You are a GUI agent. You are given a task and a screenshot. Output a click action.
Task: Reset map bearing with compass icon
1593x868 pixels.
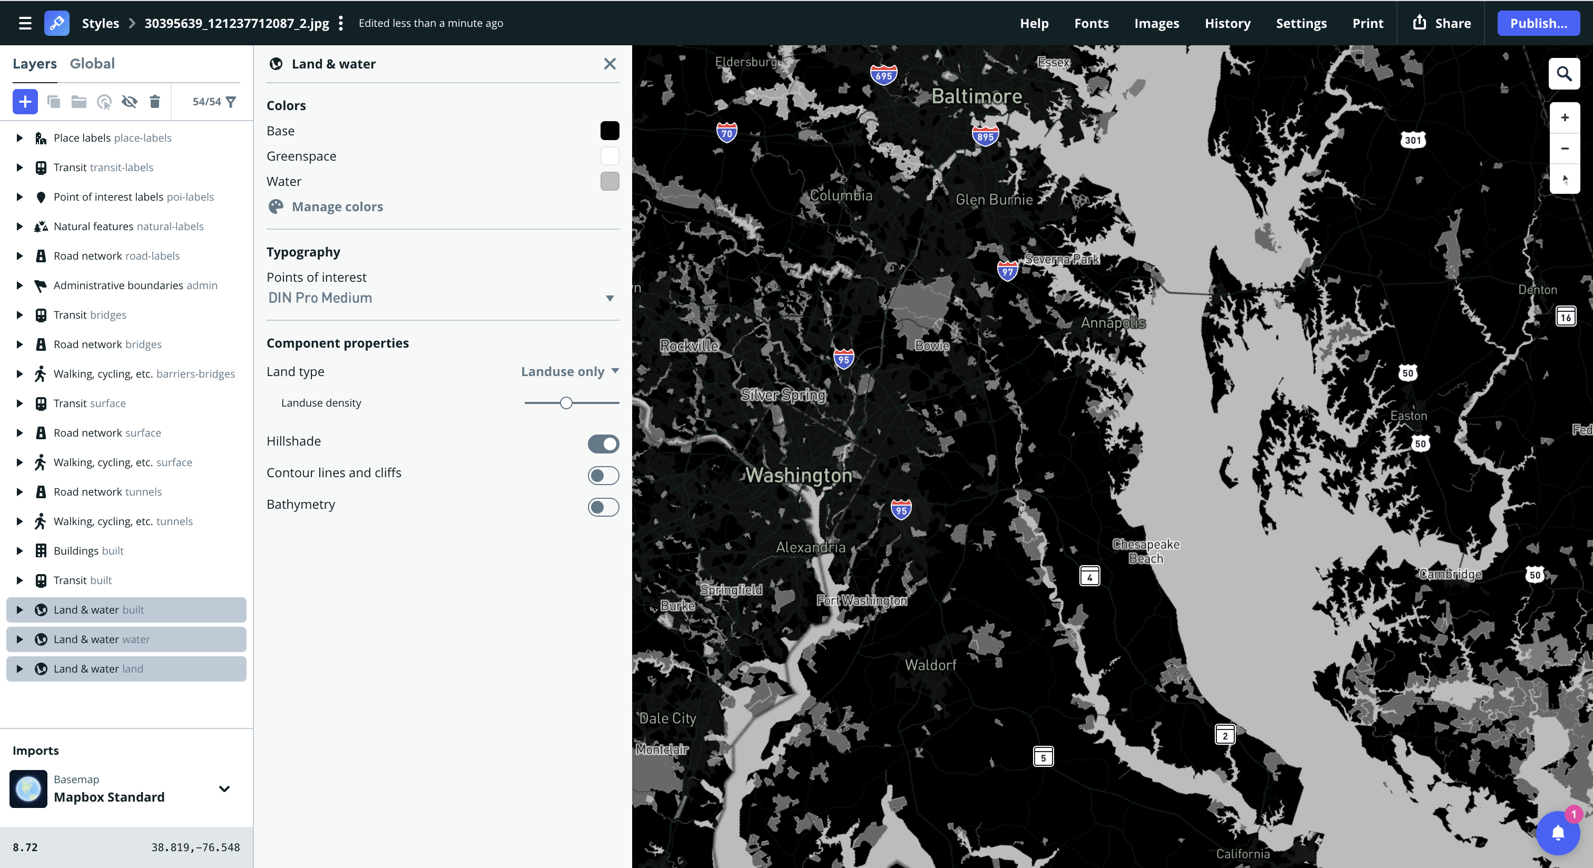click(x=1565, y=179)
